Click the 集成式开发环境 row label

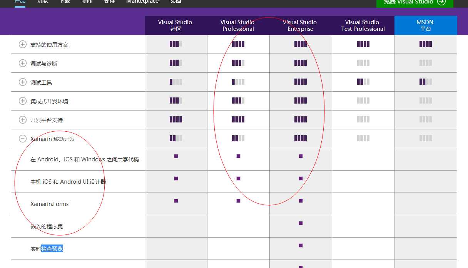tap(49, 101)
